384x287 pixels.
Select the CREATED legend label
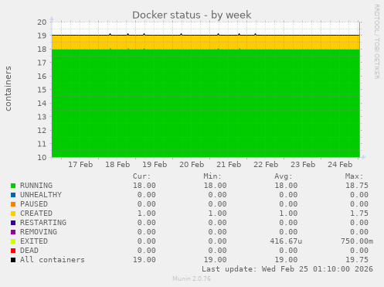(36, 214)
